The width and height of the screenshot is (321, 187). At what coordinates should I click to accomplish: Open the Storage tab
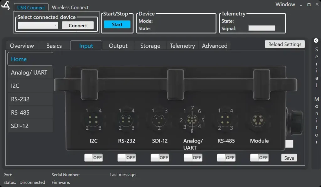(x=150, y=46)
